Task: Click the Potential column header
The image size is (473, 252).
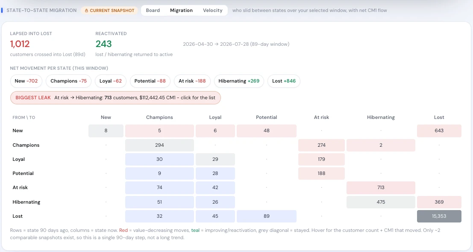Action: coord(267,117)
